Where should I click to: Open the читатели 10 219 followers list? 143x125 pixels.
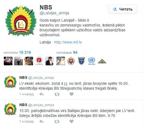17,53
